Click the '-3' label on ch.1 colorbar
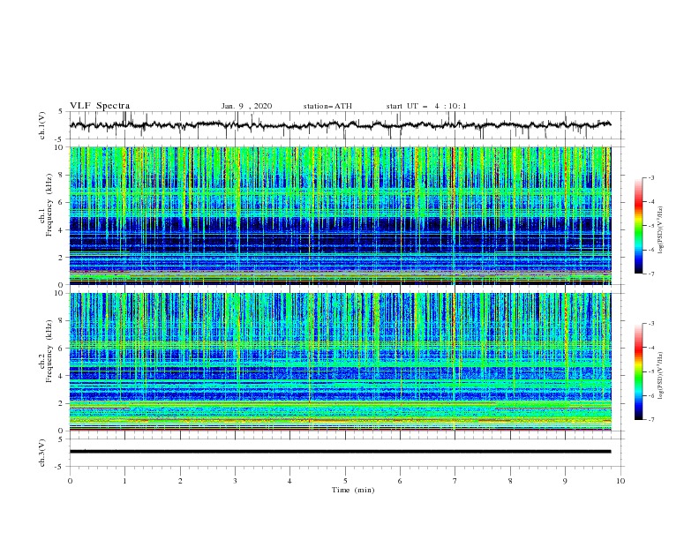 coord(651,177)
